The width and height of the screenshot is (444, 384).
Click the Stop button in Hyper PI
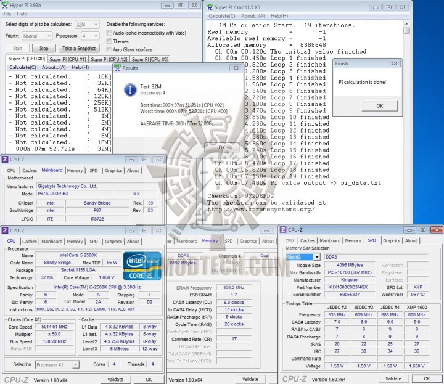click(x=44, y=49)
